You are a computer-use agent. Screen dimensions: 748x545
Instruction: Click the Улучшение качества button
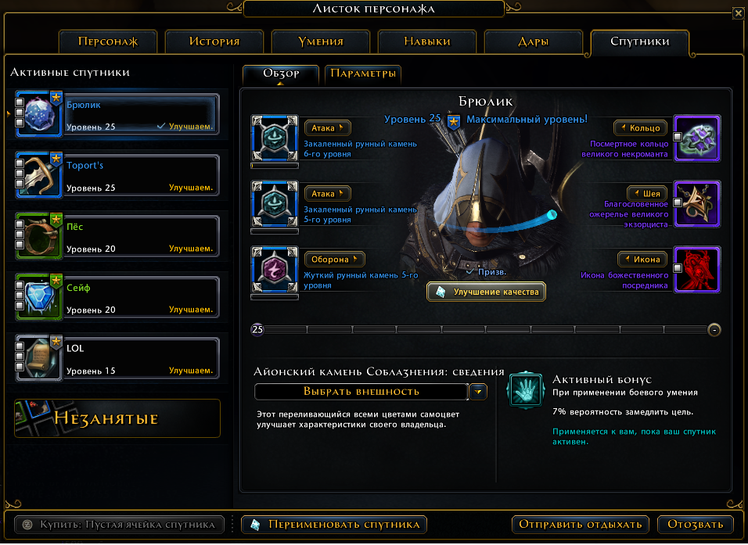coord(486,292)
